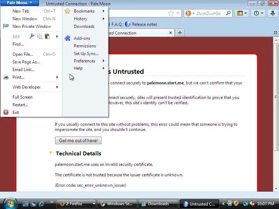Image resolution: width=279 pixels, height=209 pixels.
Task: Select Downloads in the Pale Moon menu
Action: click(84, 26)
